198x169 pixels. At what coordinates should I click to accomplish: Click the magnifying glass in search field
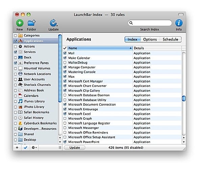131,23
